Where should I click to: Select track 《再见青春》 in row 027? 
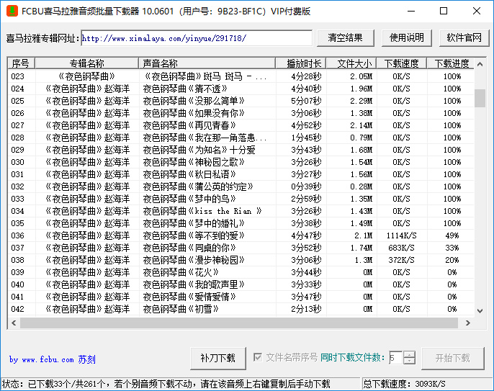coord(189,125)
